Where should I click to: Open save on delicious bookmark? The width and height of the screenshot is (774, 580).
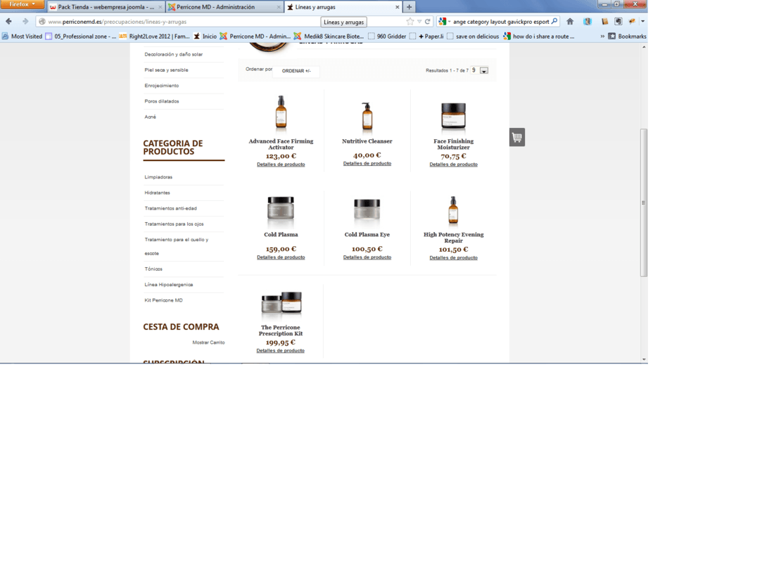coord(473,36)
